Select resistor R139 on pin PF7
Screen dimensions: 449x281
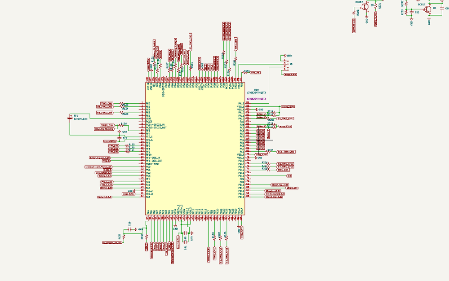pos(128,146)
